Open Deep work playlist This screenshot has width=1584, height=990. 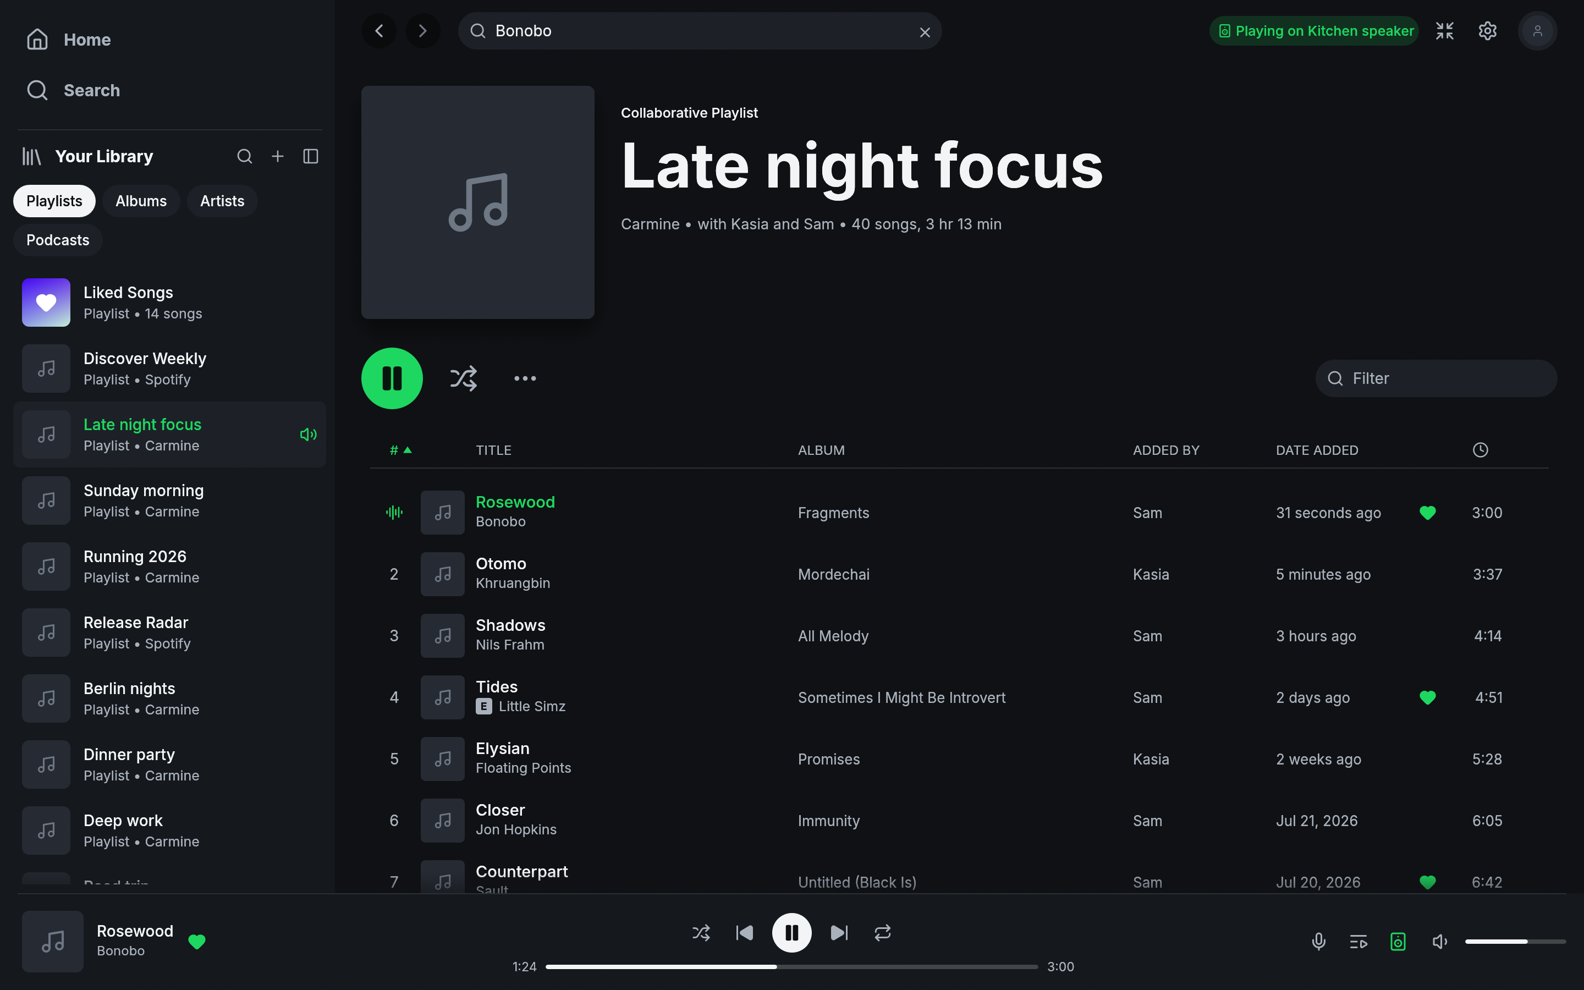tap(169, 831)
